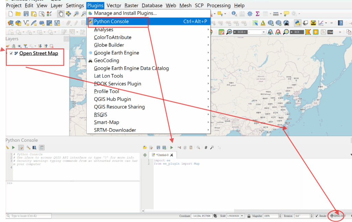Image resolution: width=352 pixels, height=222 pixels.
Task: Click the EPSG:3857 projection button
Action: click(x=337, y=216)
